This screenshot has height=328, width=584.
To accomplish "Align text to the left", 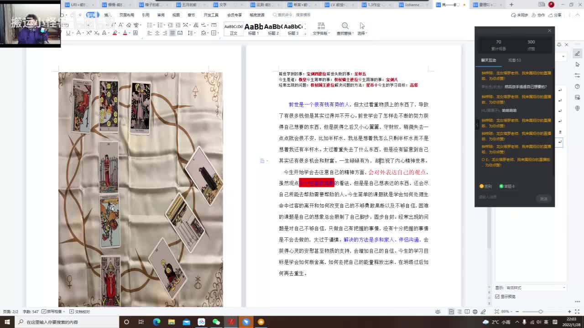I will tap(150, 33).
